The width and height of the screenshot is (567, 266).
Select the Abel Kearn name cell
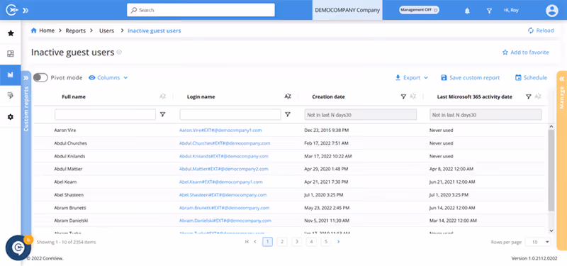point(65,182)
